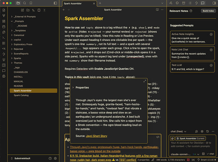The image size is (218, 162).
Task: Open the Spark Catalog note
Action: click(x=21, y=95)
